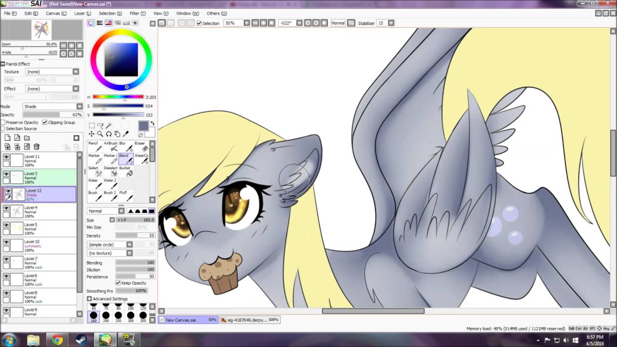Hide Layer4 with its eye icon
Viewport: 617px width, 347px height.
6,208
